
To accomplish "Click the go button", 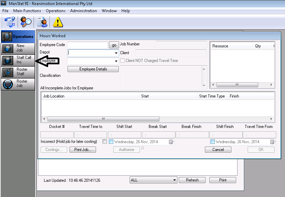I will pyautogui.click(x=114, y=45).
